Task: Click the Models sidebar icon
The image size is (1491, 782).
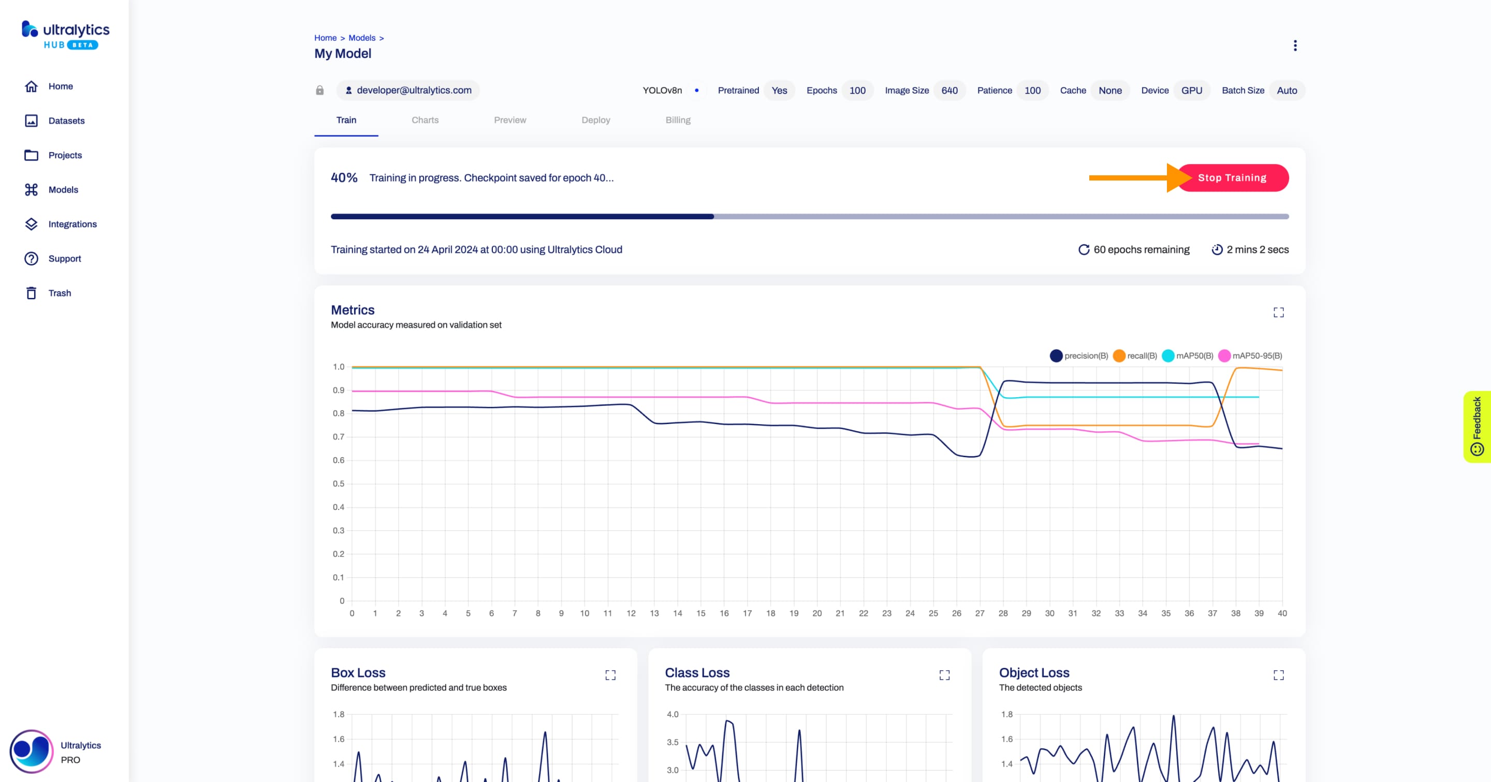Action: tap(31, 189)
